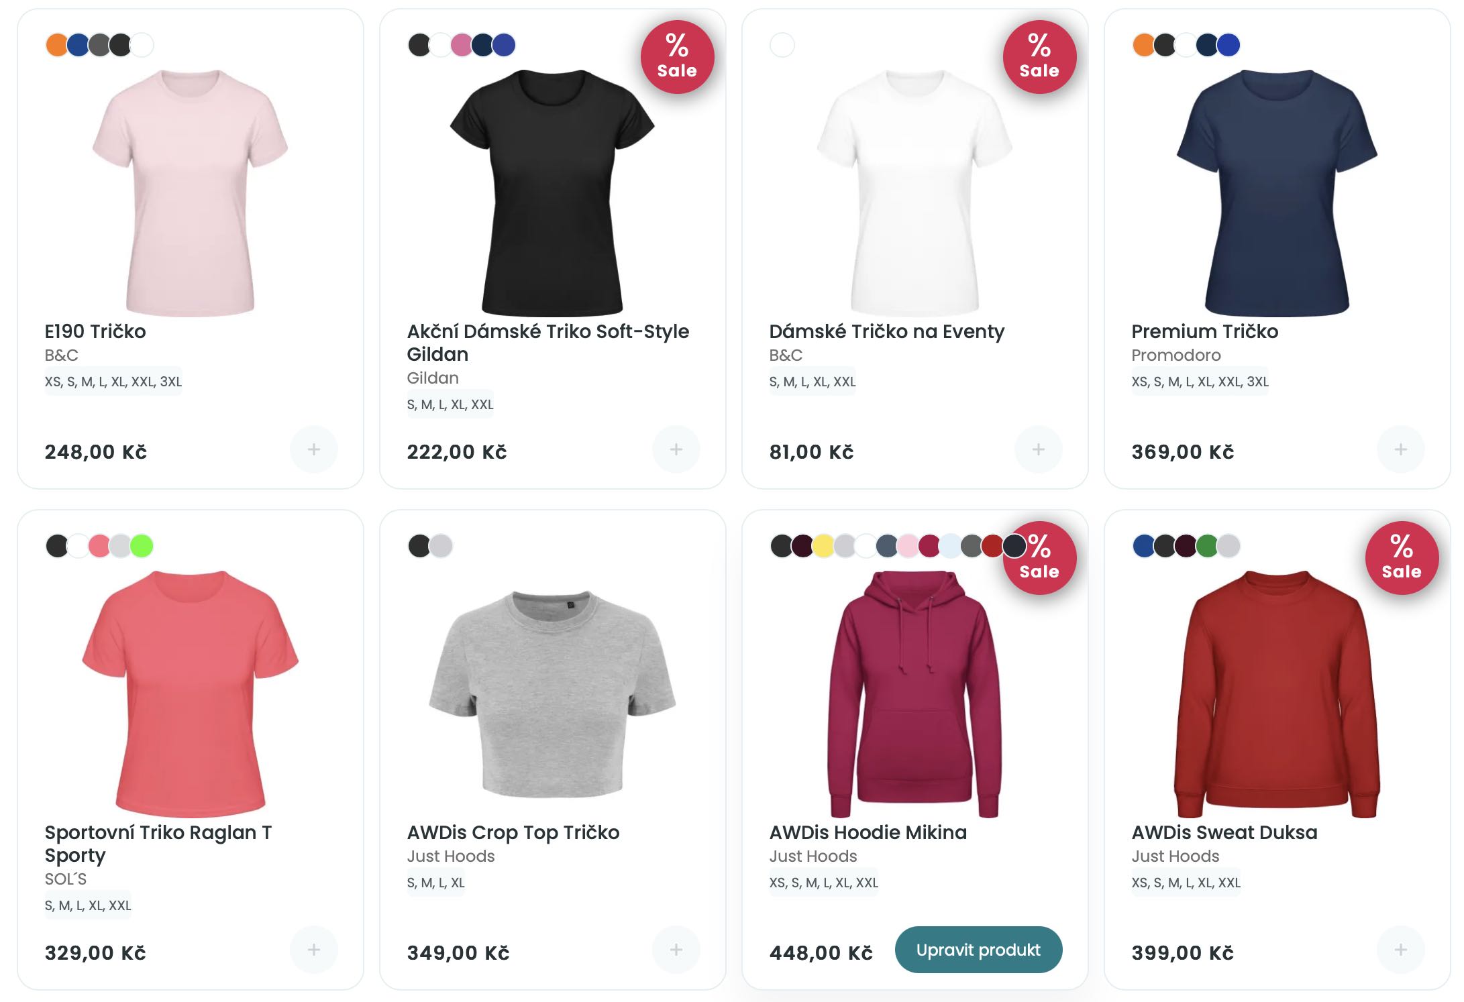Click the plus icon for AWDis Crop Top Tričko
The height and width of the screenshot is (1002, 1464).
(x=676, y=950)
